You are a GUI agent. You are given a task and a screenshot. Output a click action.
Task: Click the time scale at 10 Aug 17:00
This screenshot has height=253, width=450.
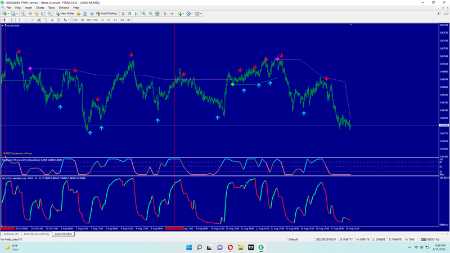click(x=232, y=229)
